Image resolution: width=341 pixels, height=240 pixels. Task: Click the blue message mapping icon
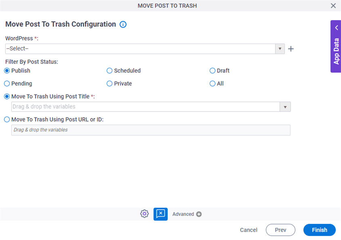coord(160,214)
